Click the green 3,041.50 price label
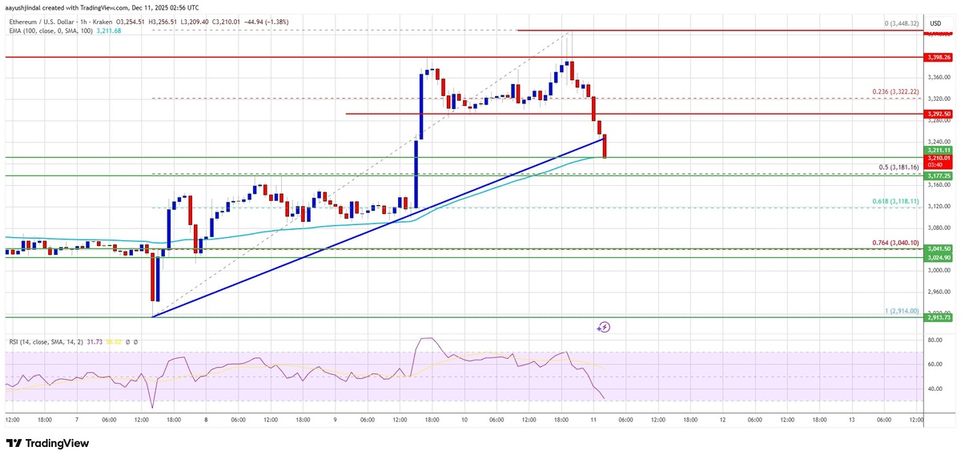 pos(937,249)
